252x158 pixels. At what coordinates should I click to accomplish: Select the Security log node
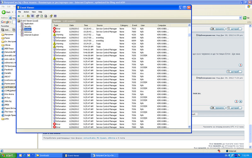[28, 26]
